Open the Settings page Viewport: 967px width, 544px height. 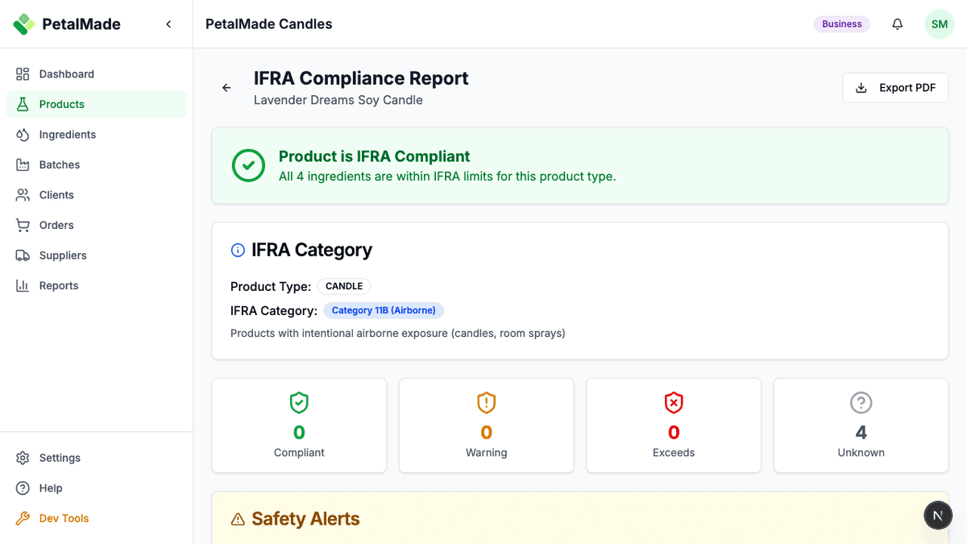coord(60,457)
